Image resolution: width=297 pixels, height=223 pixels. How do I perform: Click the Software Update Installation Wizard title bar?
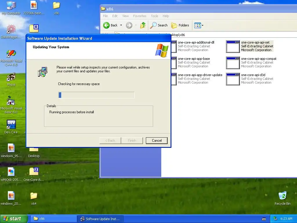(98, 38)
